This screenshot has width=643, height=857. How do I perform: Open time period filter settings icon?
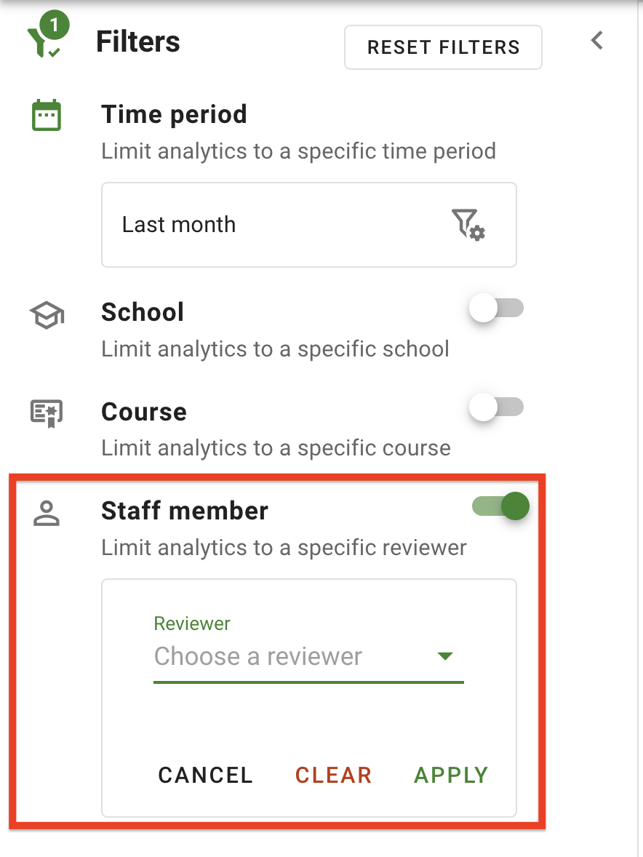[x=468, y=224]
